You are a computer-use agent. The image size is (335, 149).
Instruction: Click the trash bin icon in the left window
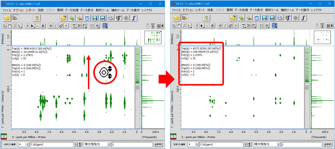pos(87,18)
